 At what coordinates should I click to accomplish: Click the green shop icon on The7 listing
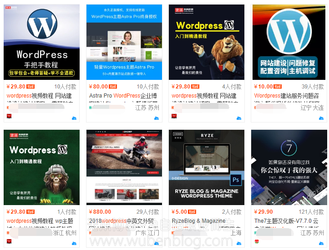[255, 233]
